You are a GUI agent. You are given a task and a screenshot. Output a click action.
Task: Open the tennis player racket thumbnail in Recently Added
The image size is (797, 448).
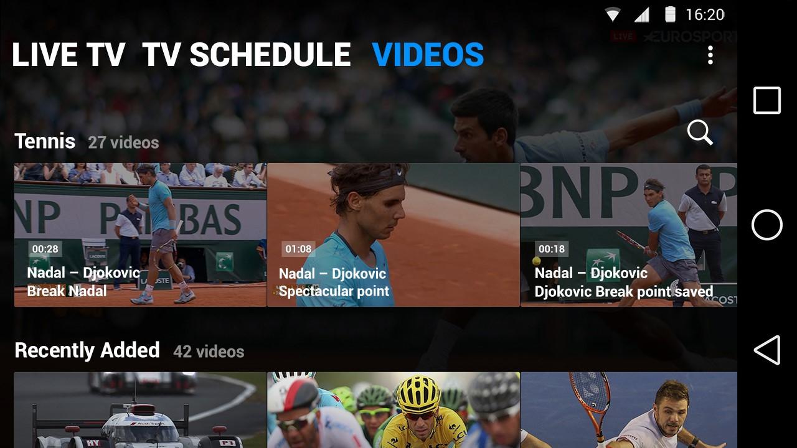[629, 410]
